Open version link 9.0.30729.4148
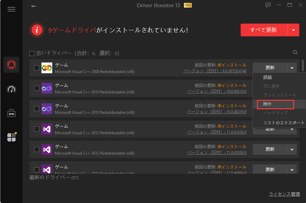Screen dimensions: 306x203 [x=215, y=71]
